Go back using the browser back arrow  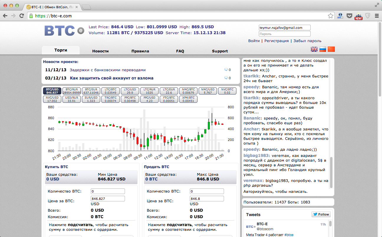click(x=6, y=16)
